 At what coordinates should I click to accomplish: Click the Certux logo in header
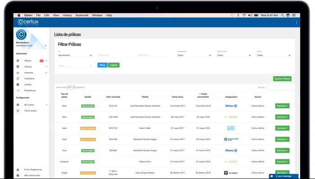(28, 22)
